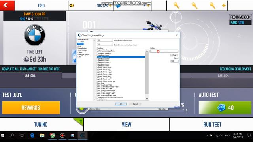Select Scan Settings in settings tree

(x=82, y=50)
